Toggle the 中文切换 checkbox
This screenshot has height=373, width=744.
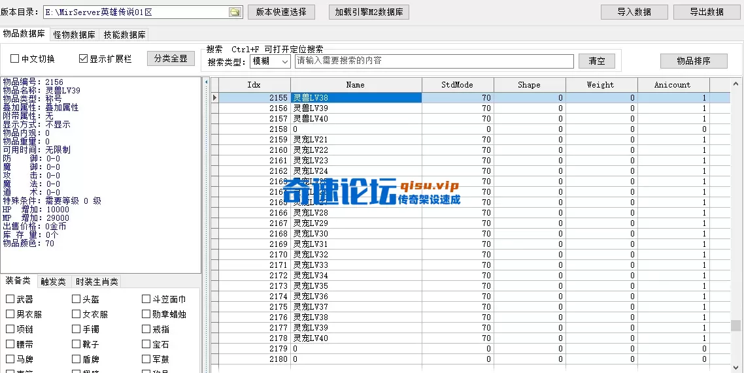[x=14, y=59]
